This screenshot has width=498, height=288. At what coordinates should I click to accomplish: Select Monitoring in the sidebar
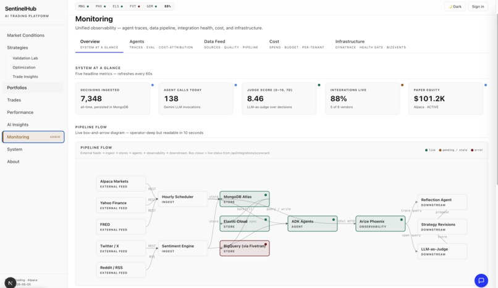pos(33,137)
